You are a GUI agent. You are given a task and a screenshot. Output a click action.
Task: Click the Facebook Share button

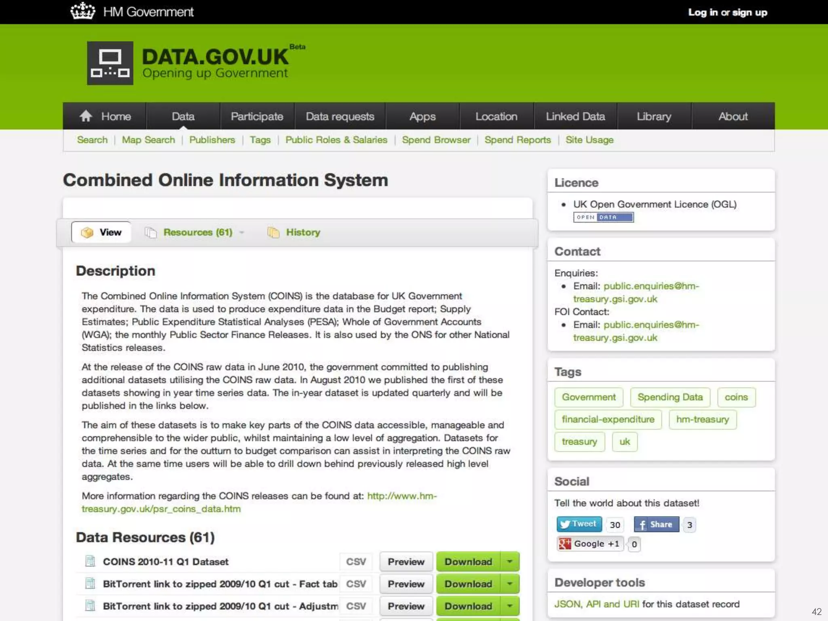pos(656,524)
